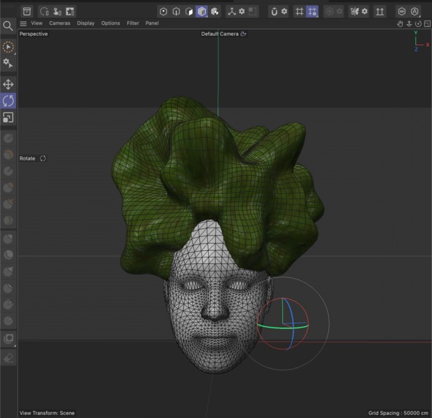Open the View menu
The image size is (432, 418).
pyautogui.click(x=36, y=23)
